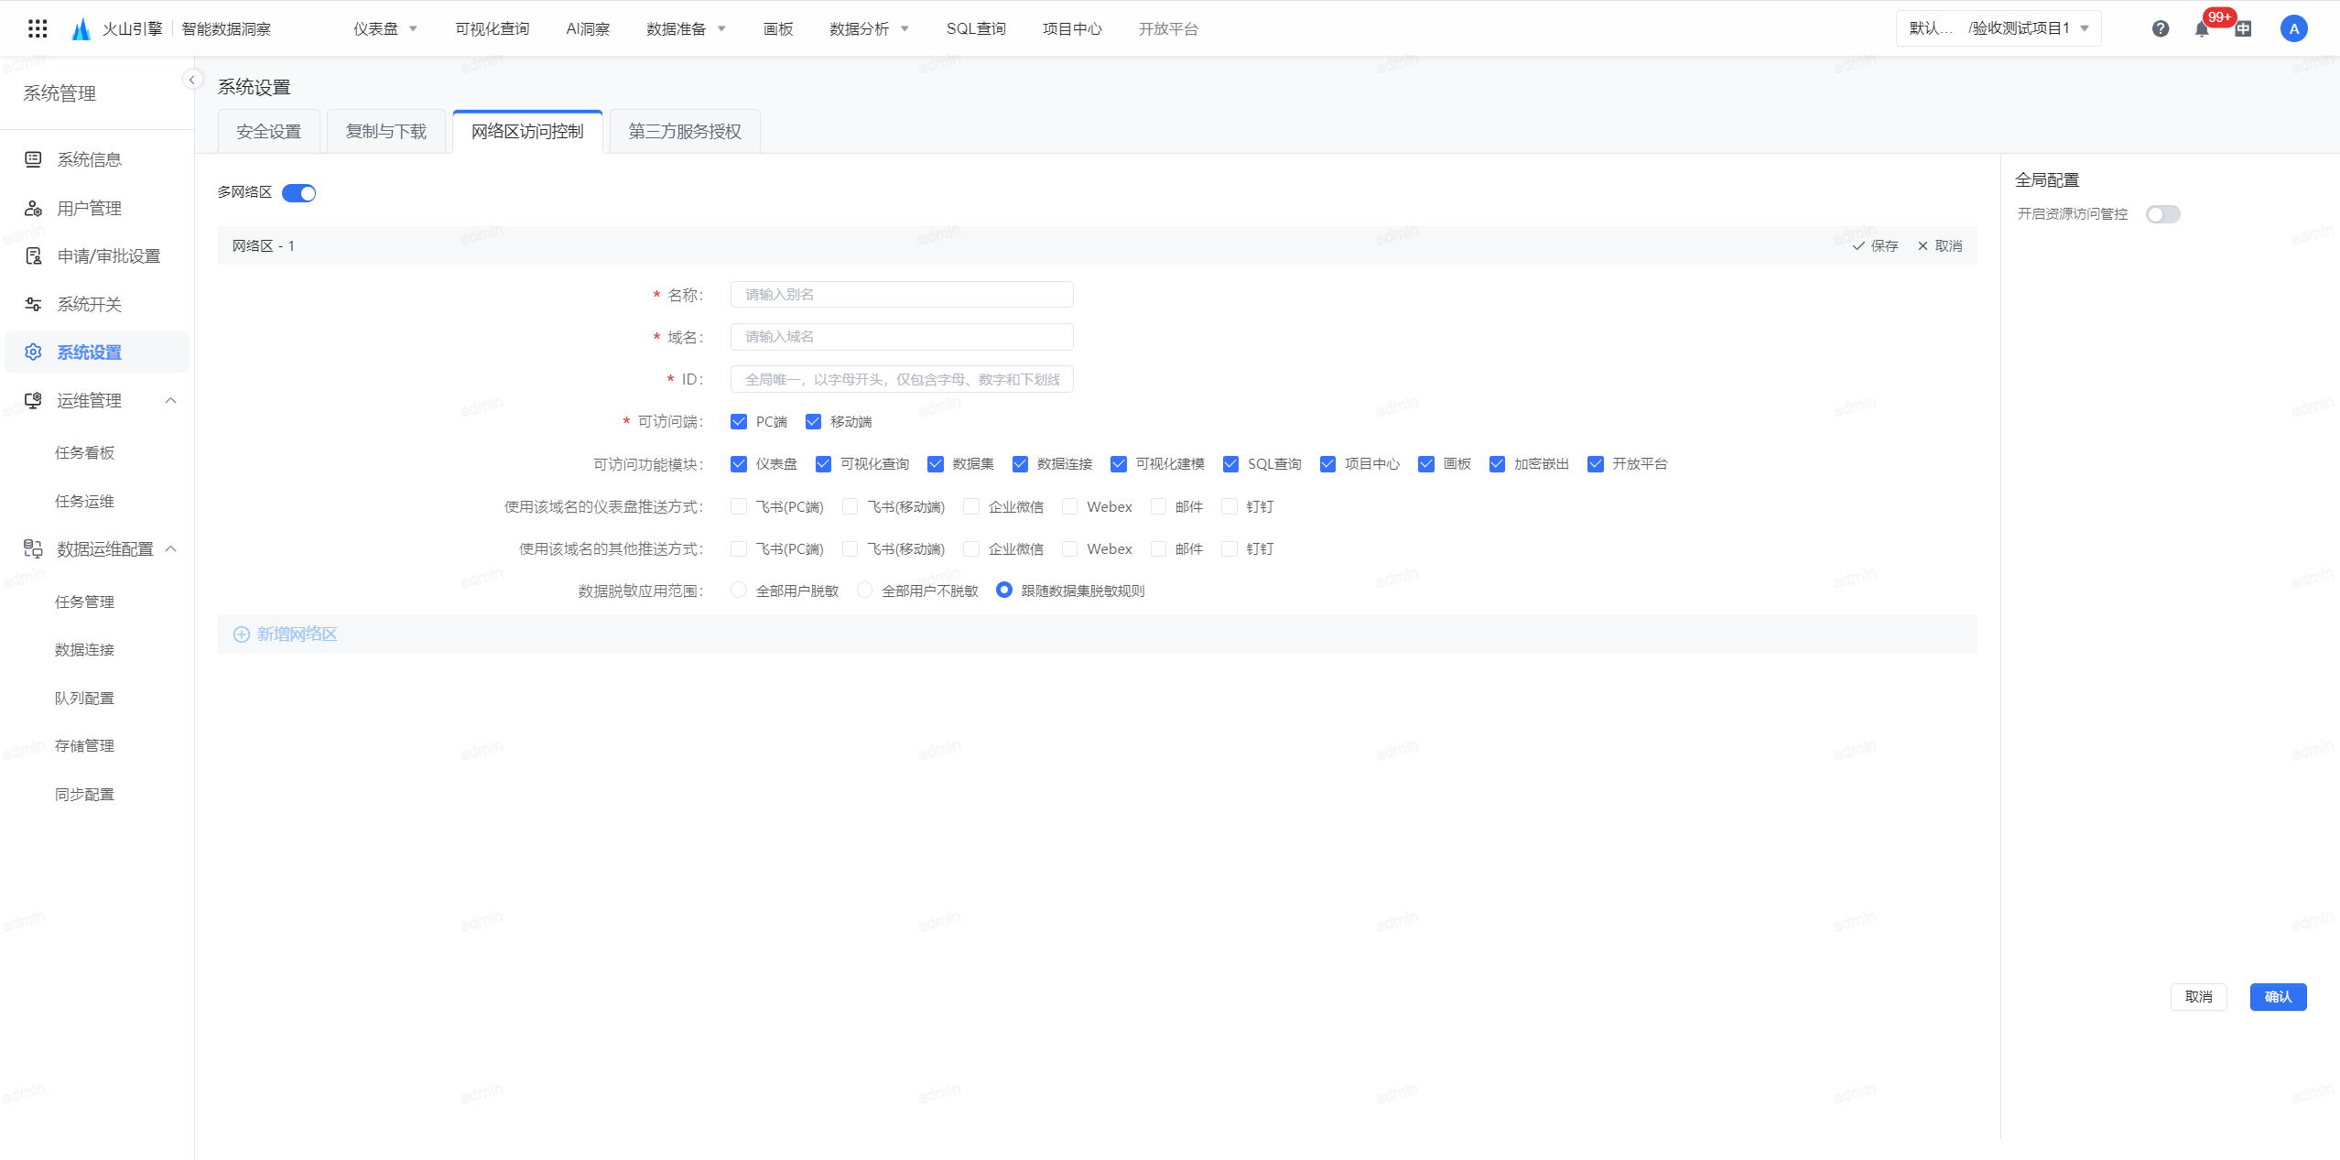Open the project selector 验收测试项目1
The height and width of the screenshot is (1160, 2340).
pyautogui.click(x=1999, y=28)
